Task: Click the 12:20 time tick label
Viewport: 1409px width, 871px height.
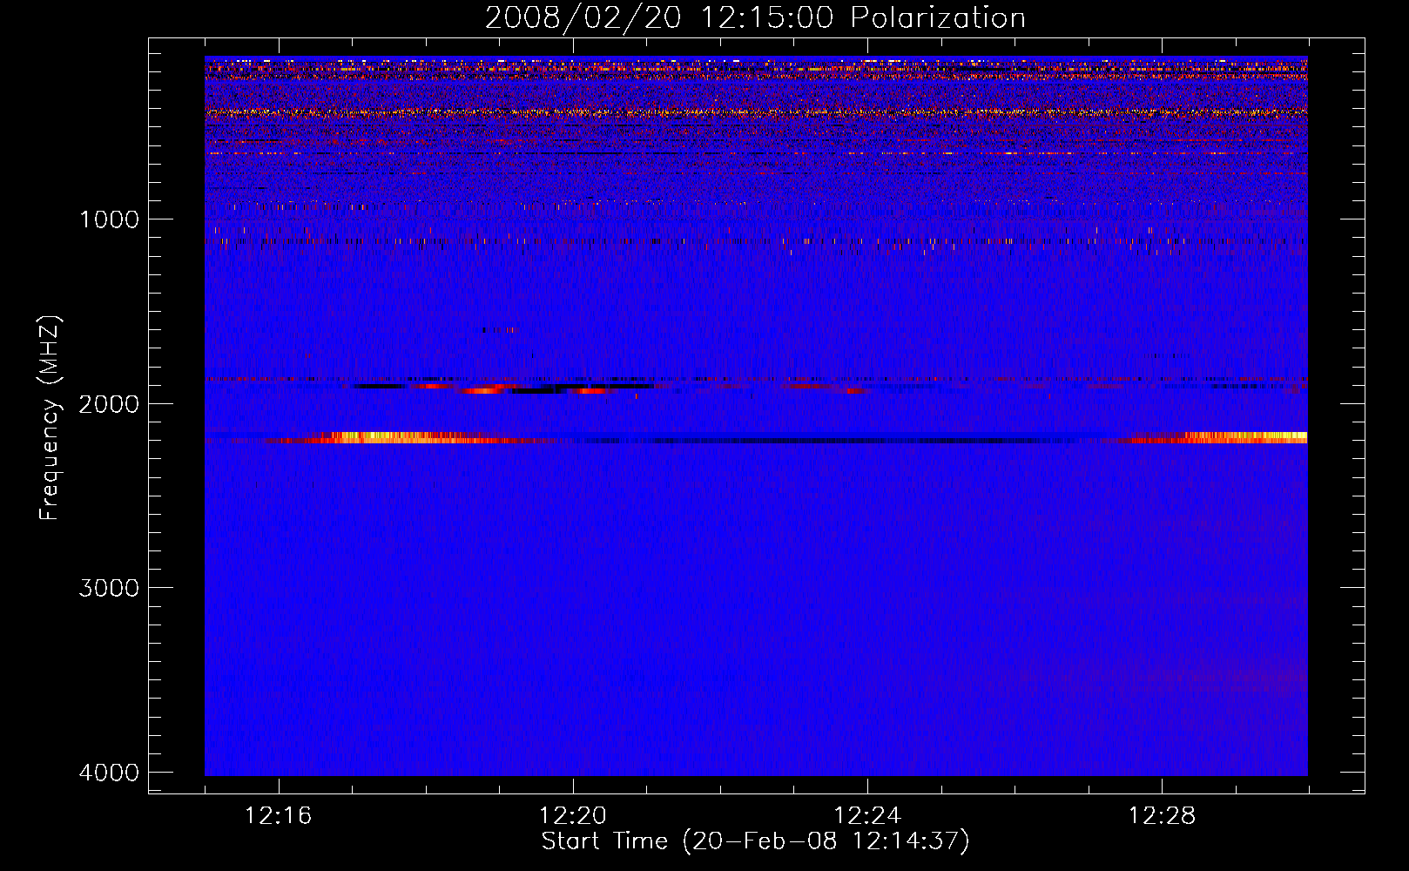Action: (573, 816)
